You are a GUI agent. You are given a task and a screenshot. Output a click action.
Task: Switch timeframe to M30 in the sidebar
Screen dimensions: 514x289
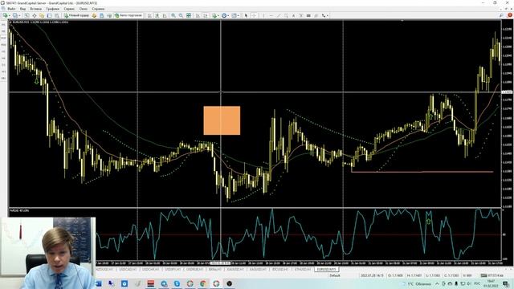[x=3, y=45]
